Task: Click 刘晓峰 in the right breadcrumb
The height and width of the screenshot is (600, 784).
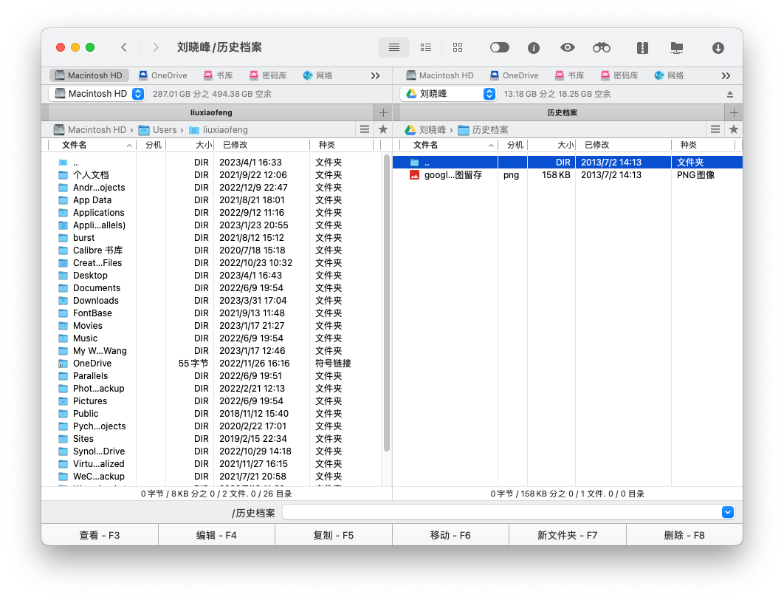Action: (x=425, y=130)
